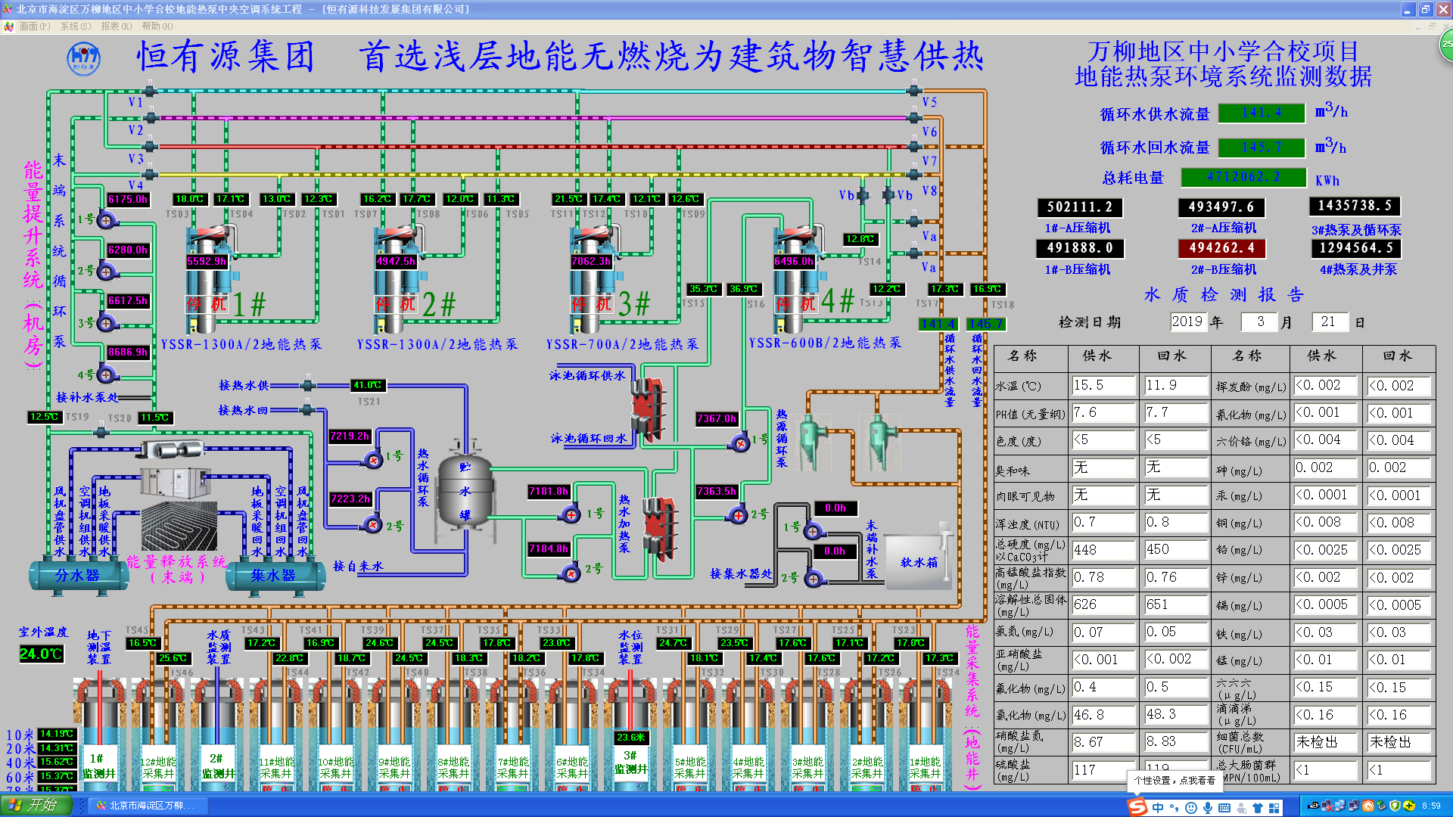Click the detection date year field 2019

(x=1187, y=322)
